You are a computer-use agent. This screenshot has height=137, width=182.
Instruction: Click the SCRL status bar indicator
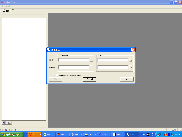[x=174, y=130]
